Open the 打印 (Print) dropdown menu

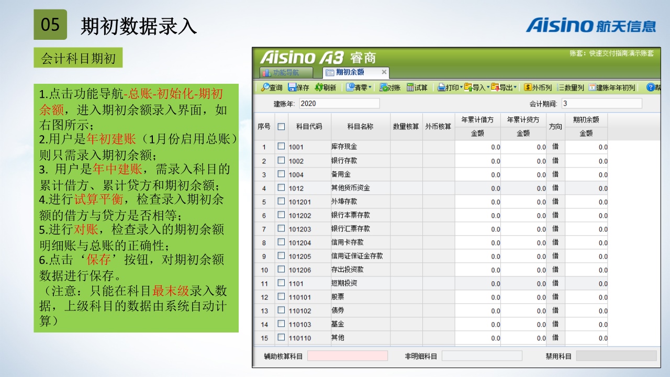461,87
